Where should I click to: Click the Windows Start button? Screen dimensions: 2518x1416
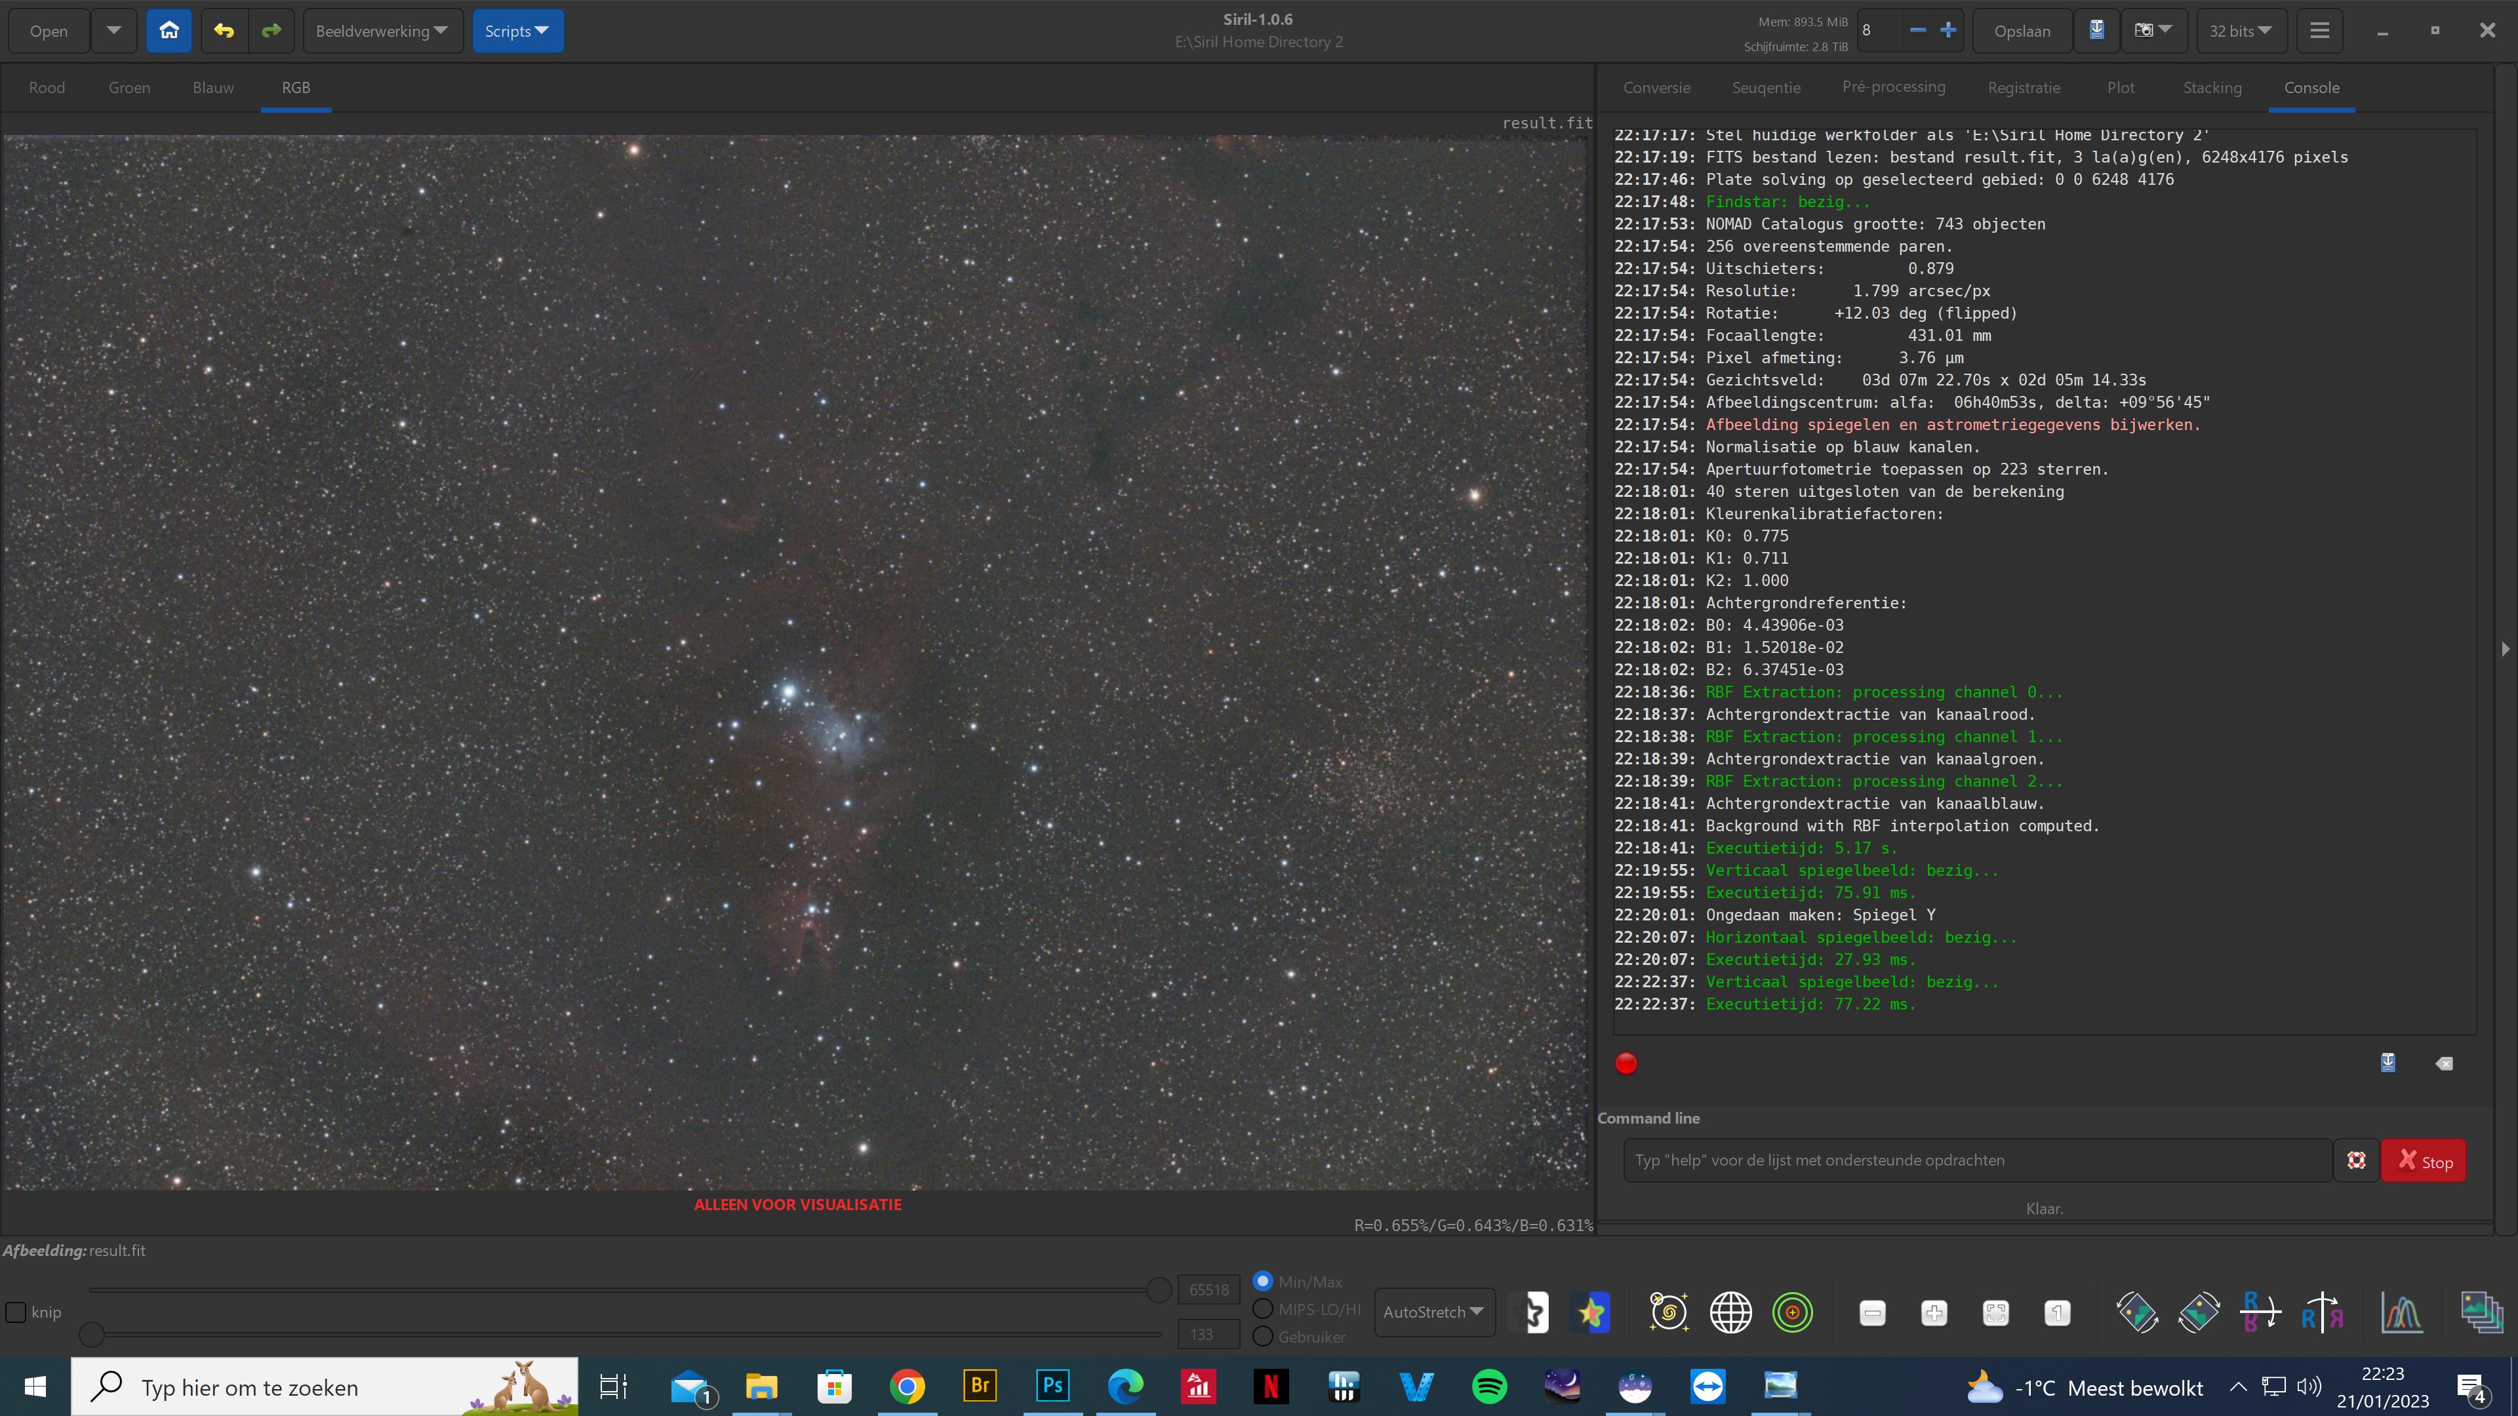(35, 1386)
